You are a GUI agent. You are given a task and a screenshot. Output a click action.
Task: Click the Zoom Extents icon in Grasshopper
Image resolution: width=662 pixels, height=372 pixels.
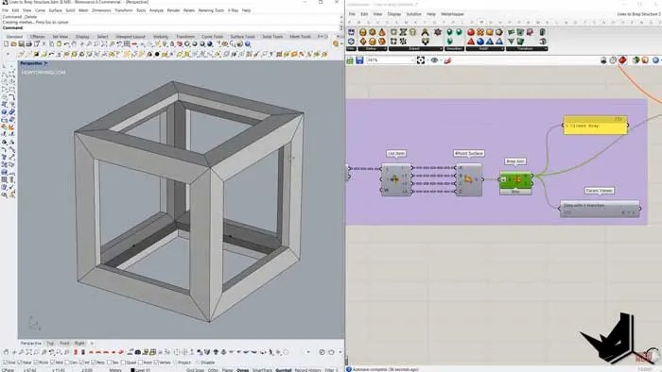(421, 60)
